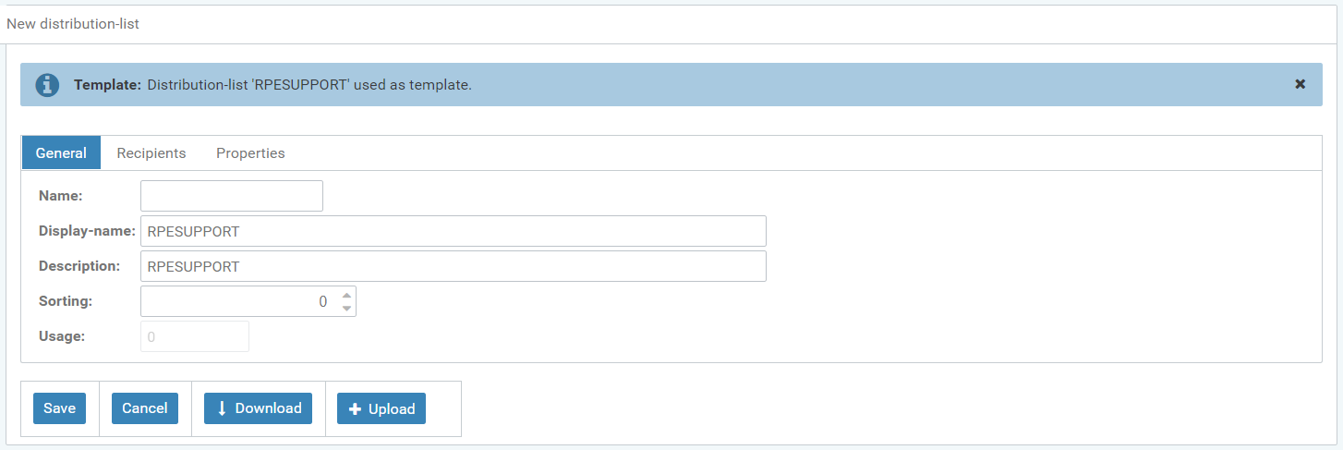Image resolution: width=1343 pixels, height=450 pixels.
Task: Click into the Display-name text field
Action: [453, 231]
